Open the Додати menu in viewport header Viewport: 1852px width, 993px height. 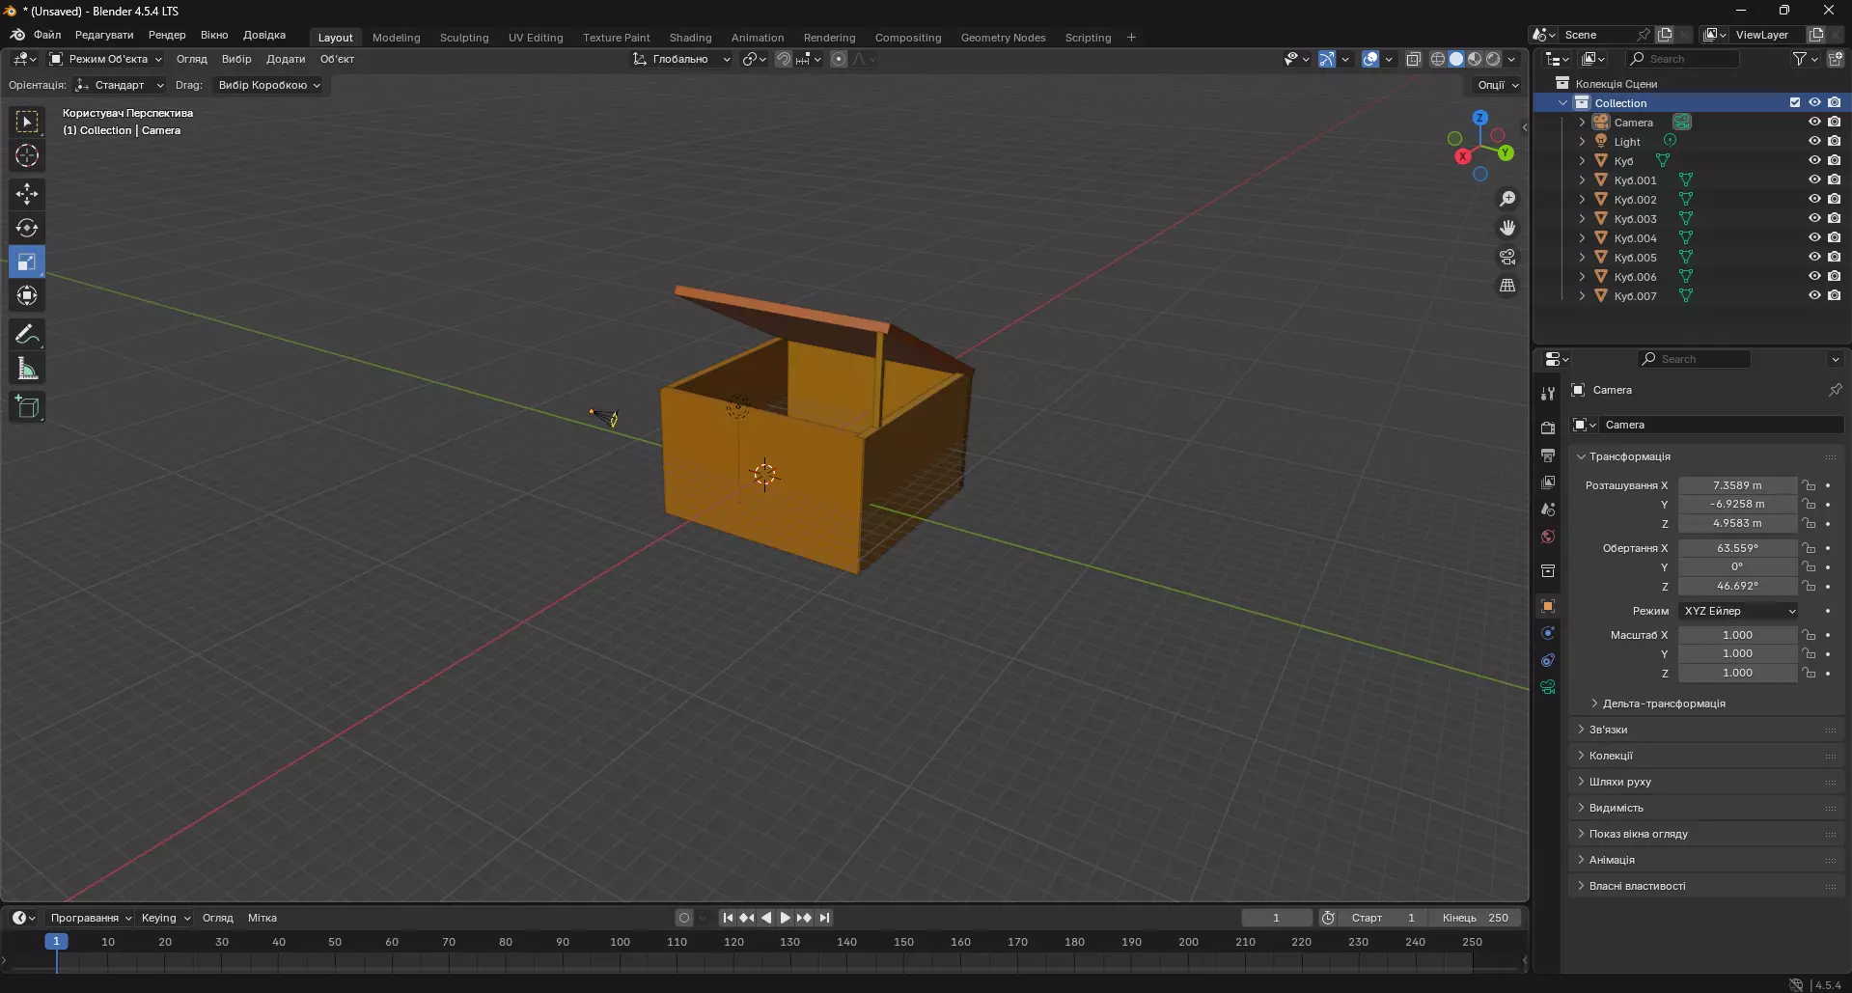286,59
